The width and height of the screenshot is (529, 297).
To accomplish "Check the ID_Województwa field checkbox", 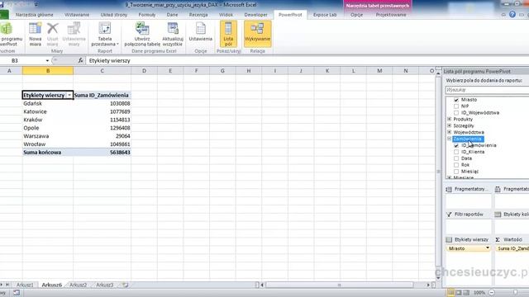I will 456,113.
